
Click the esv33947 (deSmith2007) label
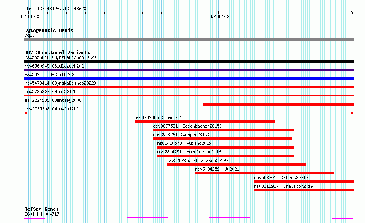click(52, 74)
